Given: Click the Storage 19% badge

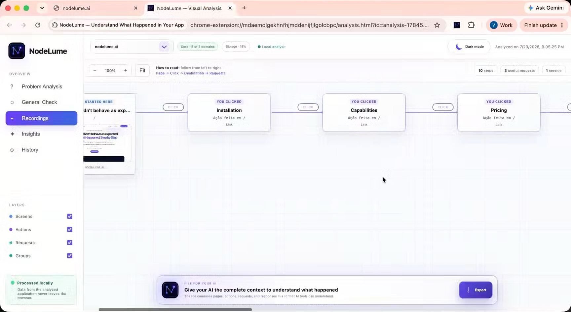Looking at the screenshot, I should coord(236,47).
